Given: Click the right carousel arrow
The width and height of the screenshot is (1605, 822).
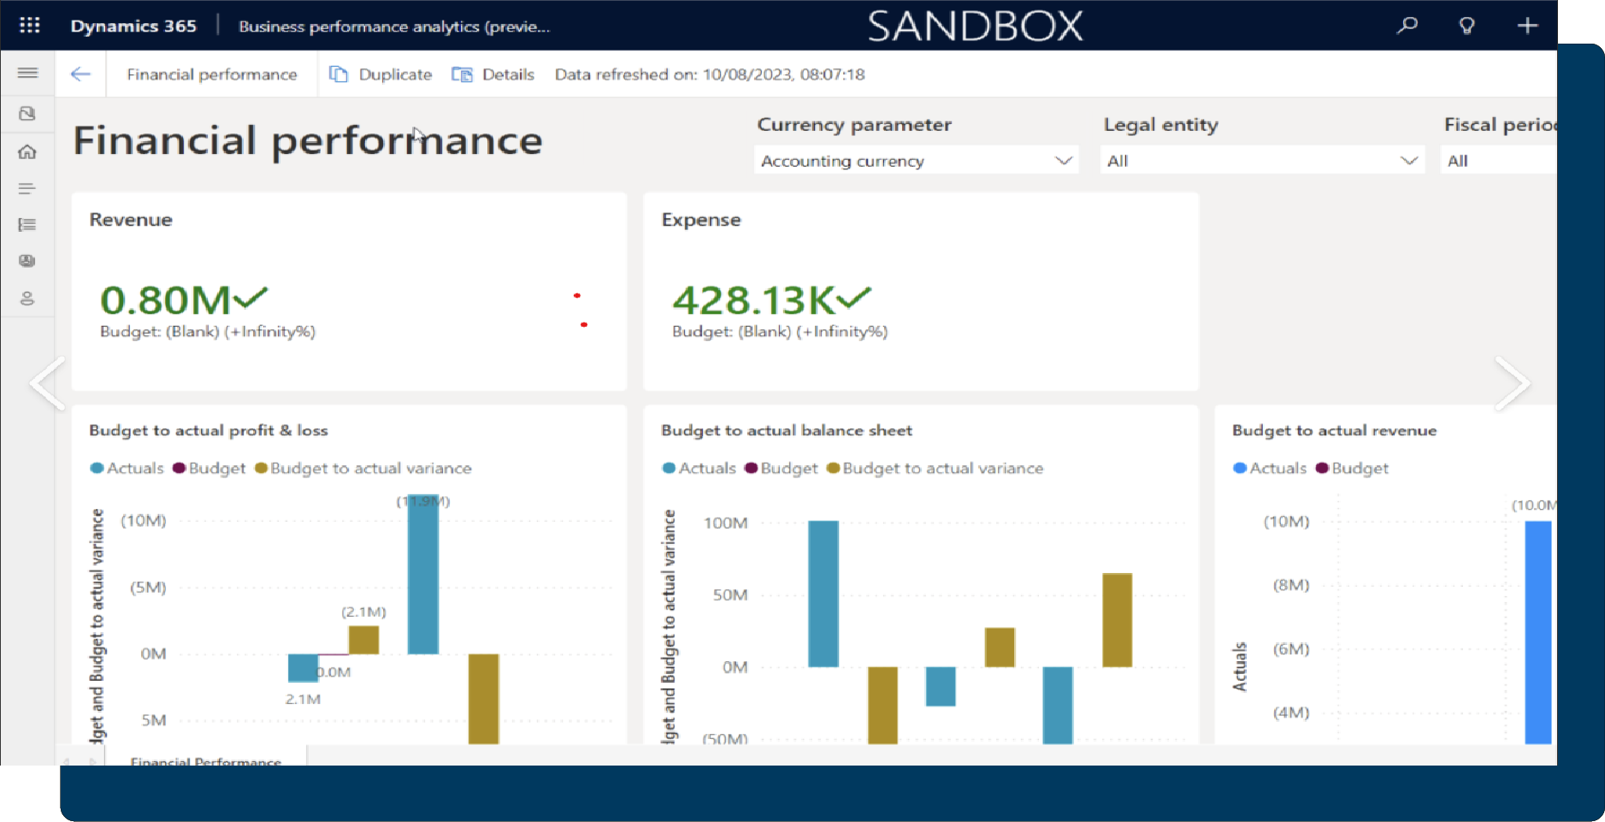Looking at the screenshot, I should 1512,382.
